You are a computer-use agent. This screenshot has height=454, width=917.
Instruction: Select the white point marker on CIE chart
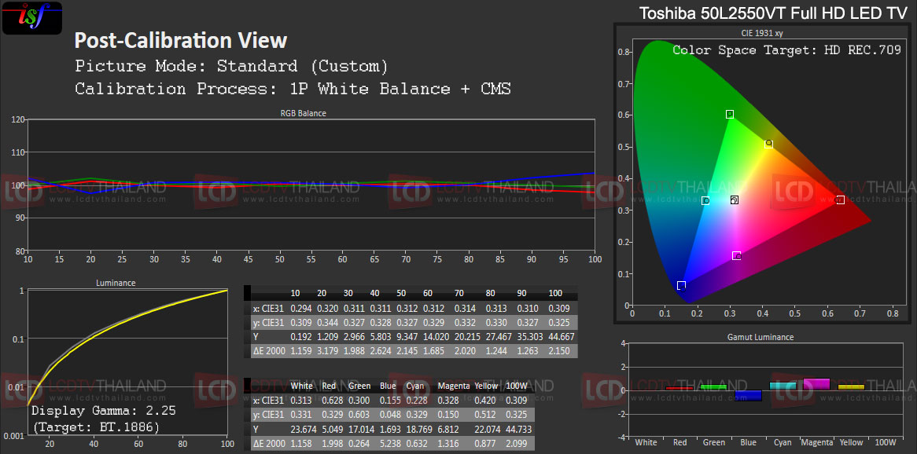(734, 200)
